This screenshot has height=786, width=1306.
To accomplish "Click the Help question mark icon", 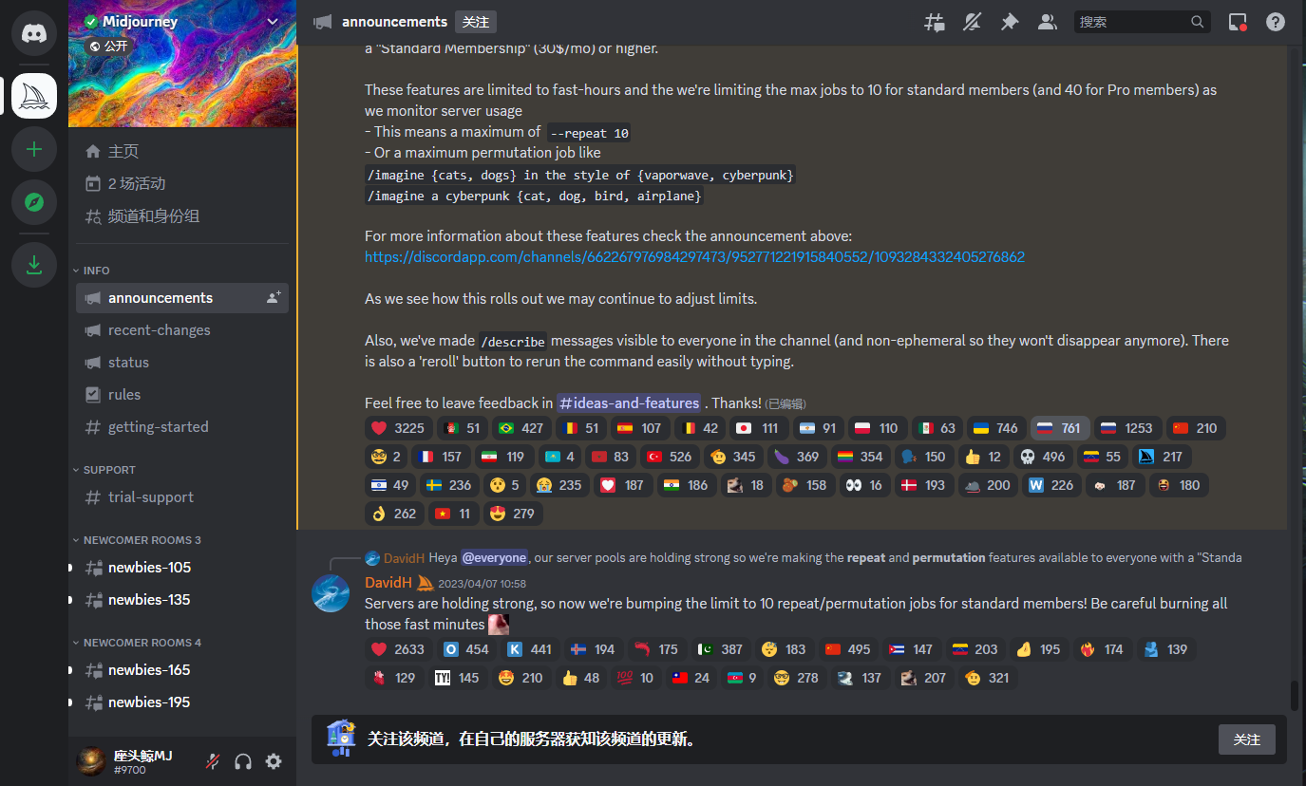I will (1276, 22).
